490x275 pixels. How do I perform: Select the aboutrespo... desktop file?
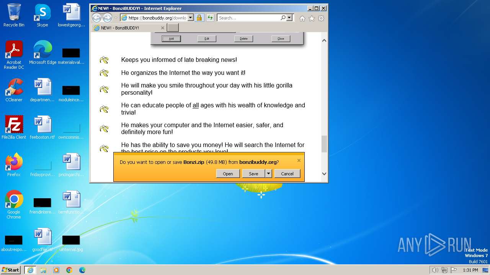(x=14, y=243)
